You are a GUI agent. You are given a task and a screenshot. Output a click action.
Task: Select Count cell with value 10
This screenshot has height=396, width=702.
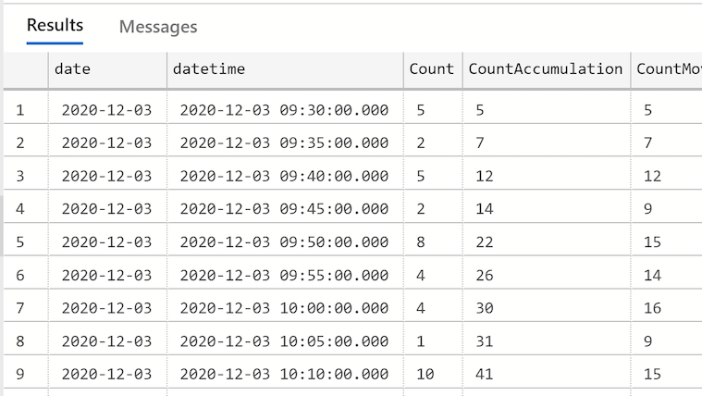click(433, 374)
